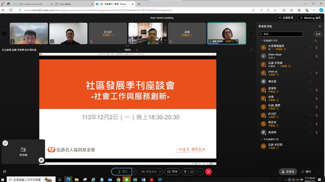Open the video options arrow beside start video
This screenshot has width=325, height=182.
(160, 172)
